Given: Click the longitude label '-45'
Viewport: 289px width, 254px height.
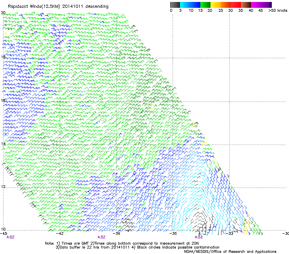Looking at the screenshot, I should coord(4,234).
